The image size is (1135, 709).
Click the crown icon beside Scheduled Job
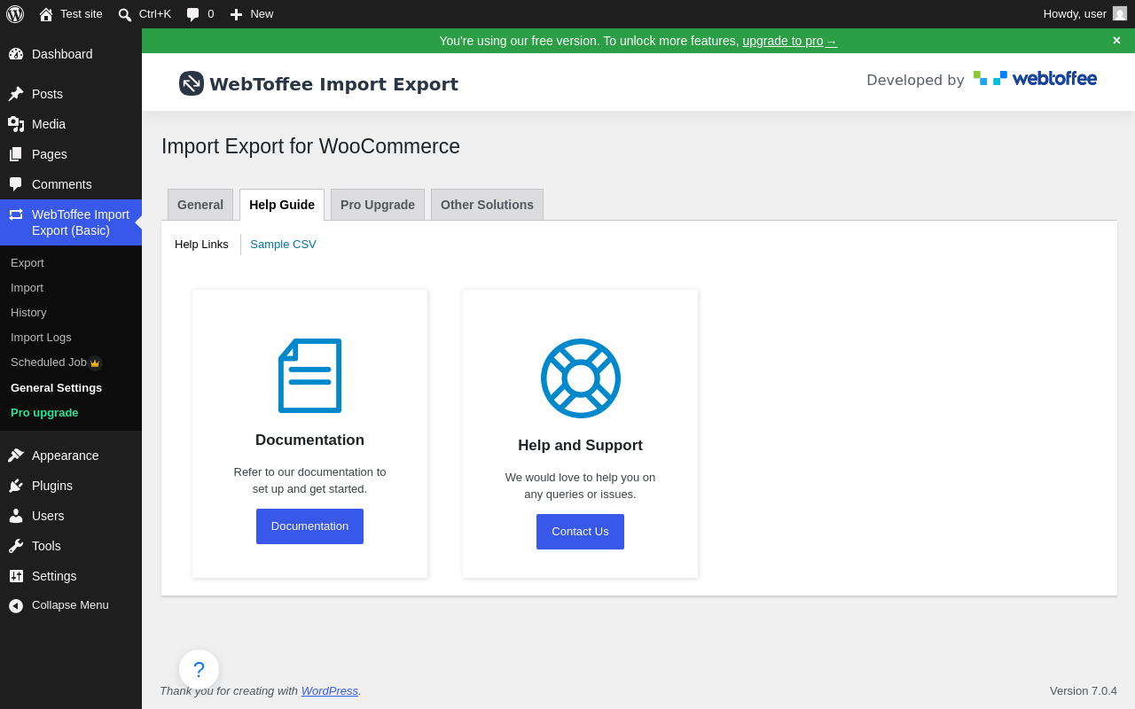[95, 363]
